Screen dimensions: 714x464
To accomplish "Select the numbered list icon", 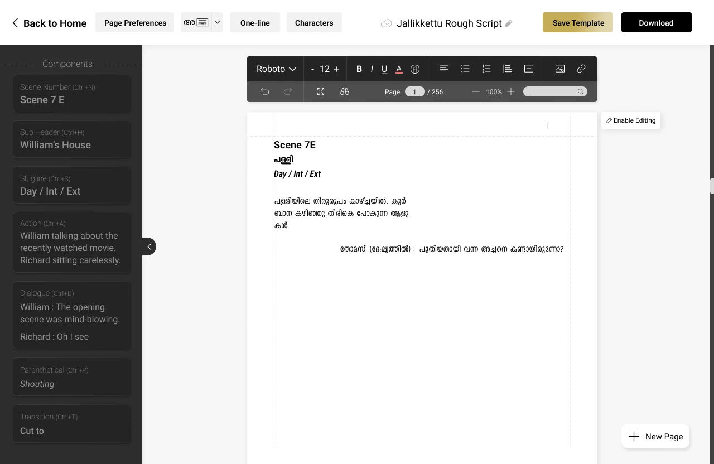I will (x=486, y=69).
